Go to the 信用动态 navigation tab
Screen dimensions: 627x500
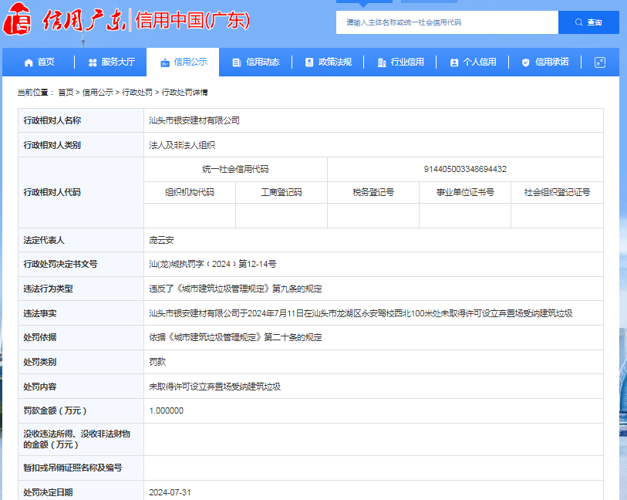click(x=255, y=62)
